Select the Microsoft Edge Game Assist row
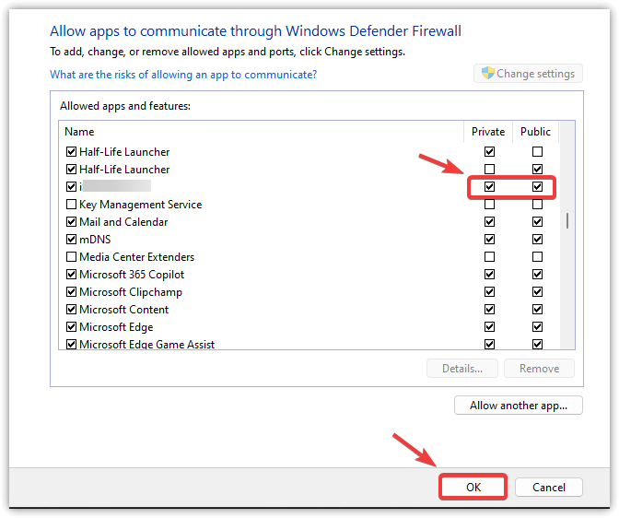This screenshot has width=619, height=518. pyautogui.click(x=147, y=345)
